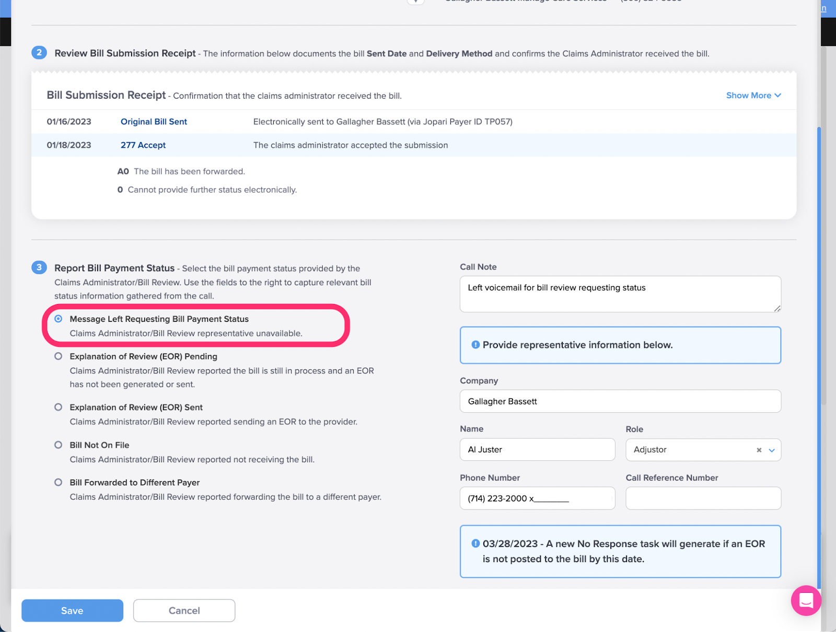Open the Role dropdown arrow
This screenshot has width=836, height=632.
[x=772, y=450]
